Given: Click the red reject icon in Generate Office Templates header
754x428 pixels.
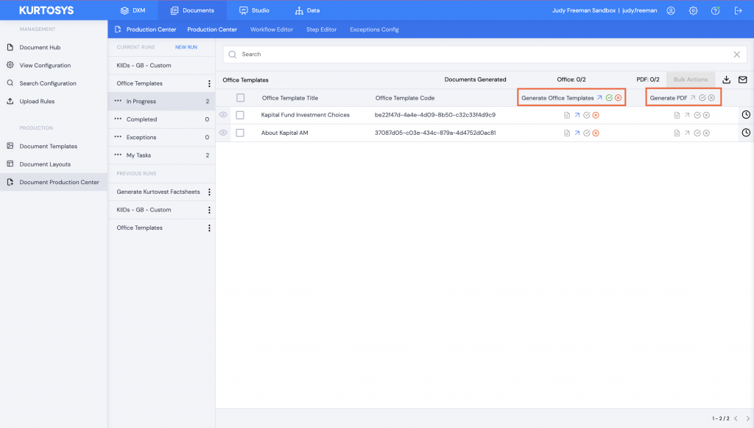Looking at the screenshot, I should 619,98.
